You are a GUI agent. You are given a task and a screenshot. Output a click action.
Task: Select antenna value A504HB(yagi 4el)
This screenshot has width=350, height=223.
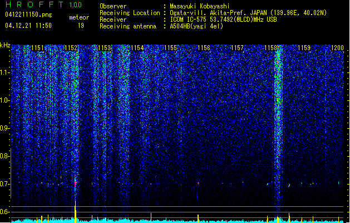196,26
